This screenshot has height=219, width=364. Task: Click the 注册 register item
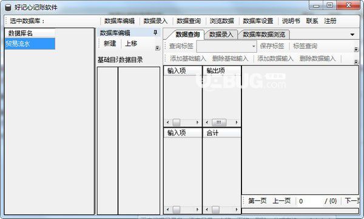(x=330, y=21)
